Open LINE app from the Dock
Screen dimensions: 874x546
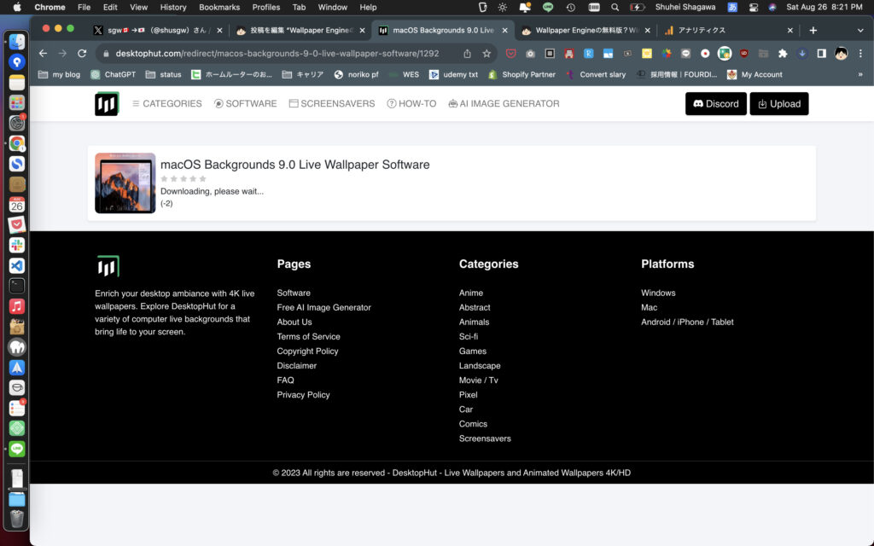[x=17, y=449]
